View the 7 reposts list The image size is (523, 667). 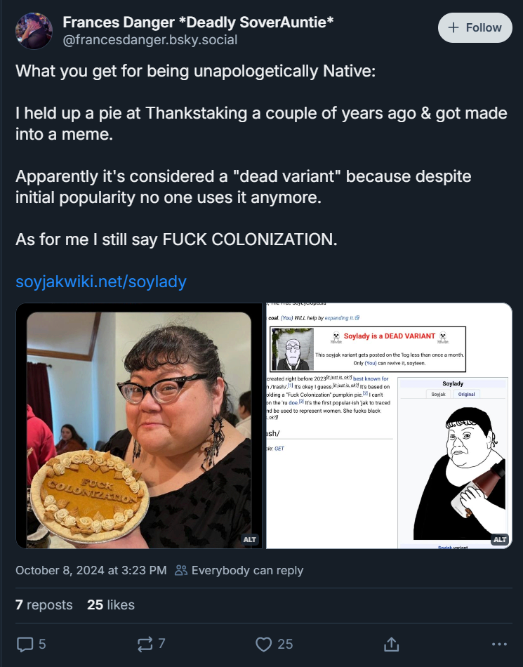tap(44, 605)
